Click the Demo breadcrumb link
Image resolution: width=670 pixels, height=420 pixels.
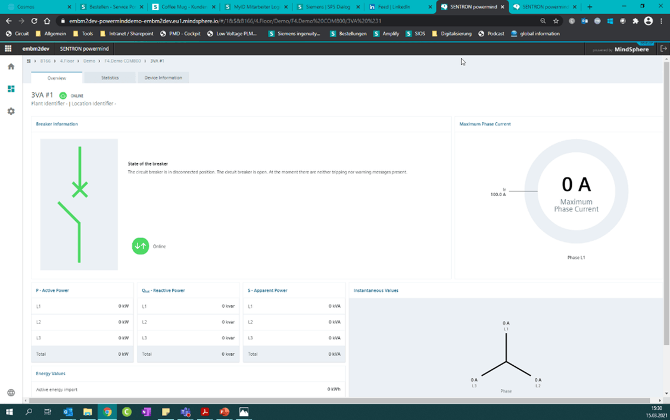tap(89, 61)
